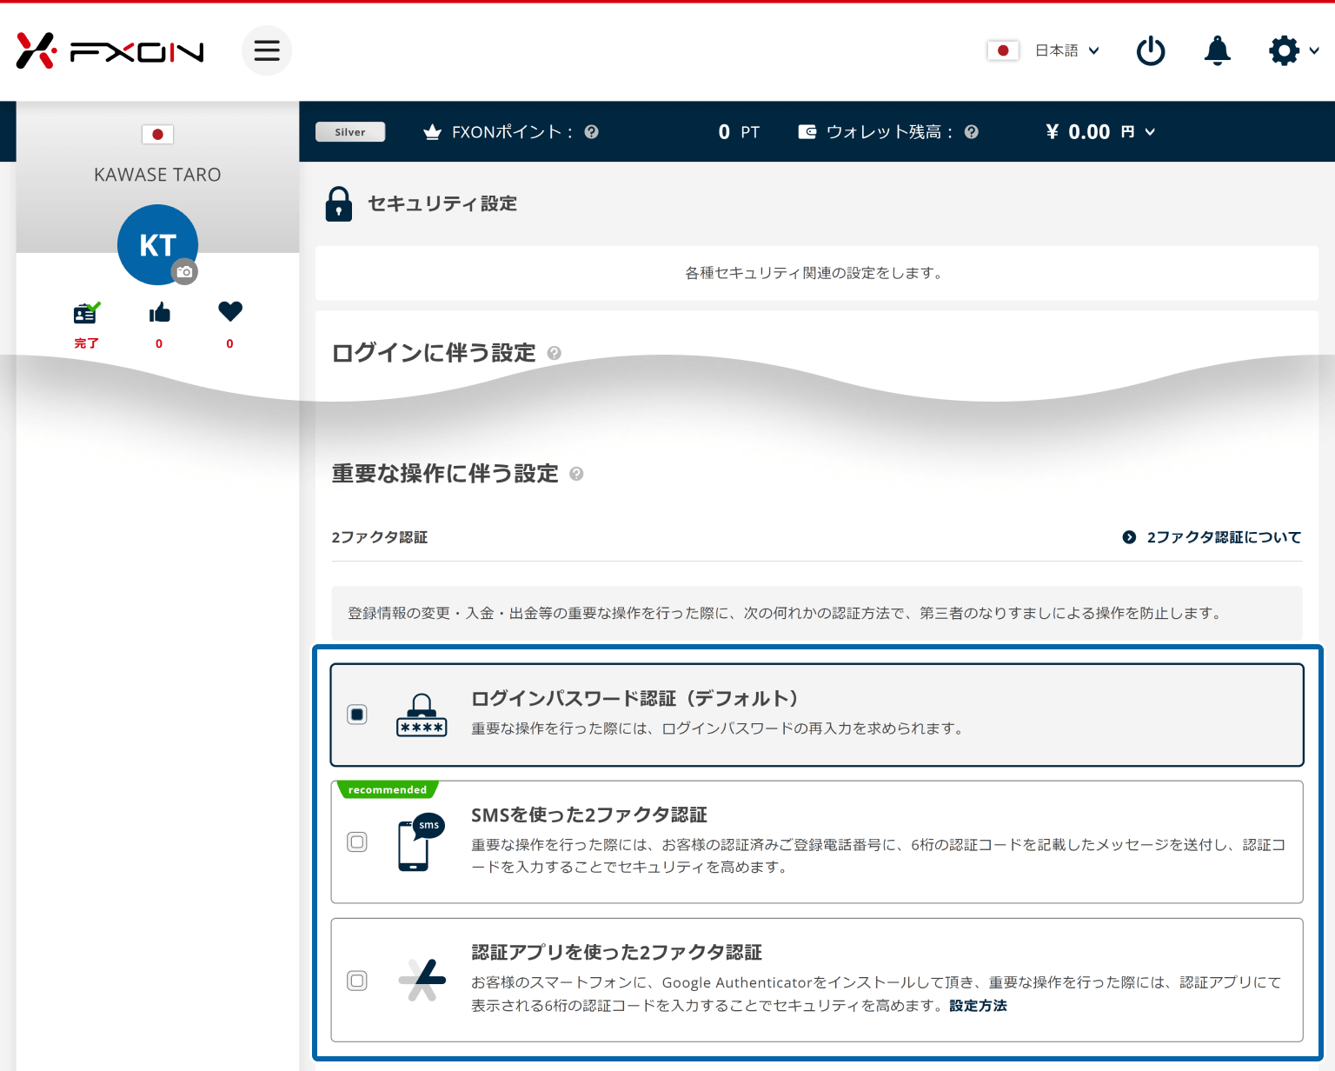Expand the chevron beside the gear
Image resolution: width=1335 pixels, height=1071 pixels.
pyautogui.click(x=1314, y=50)
